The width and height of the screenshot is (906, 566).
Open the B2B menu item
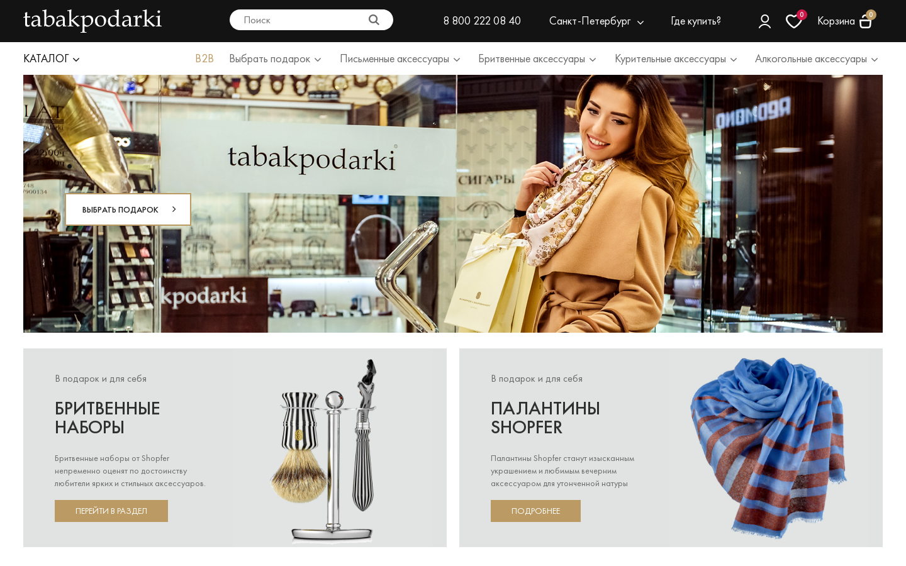[x=204, y=58]
